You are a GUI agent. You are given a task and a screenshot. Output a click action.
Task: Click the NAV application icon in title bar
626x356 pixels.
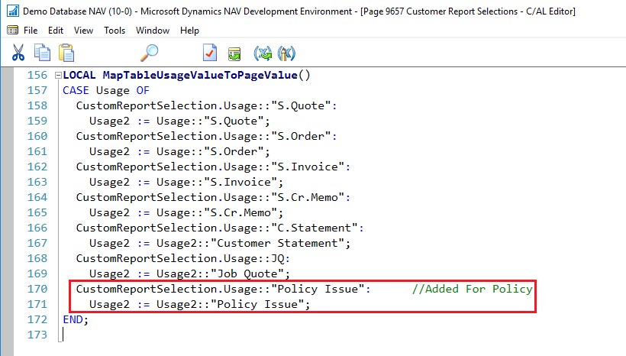tap(11, 11)
